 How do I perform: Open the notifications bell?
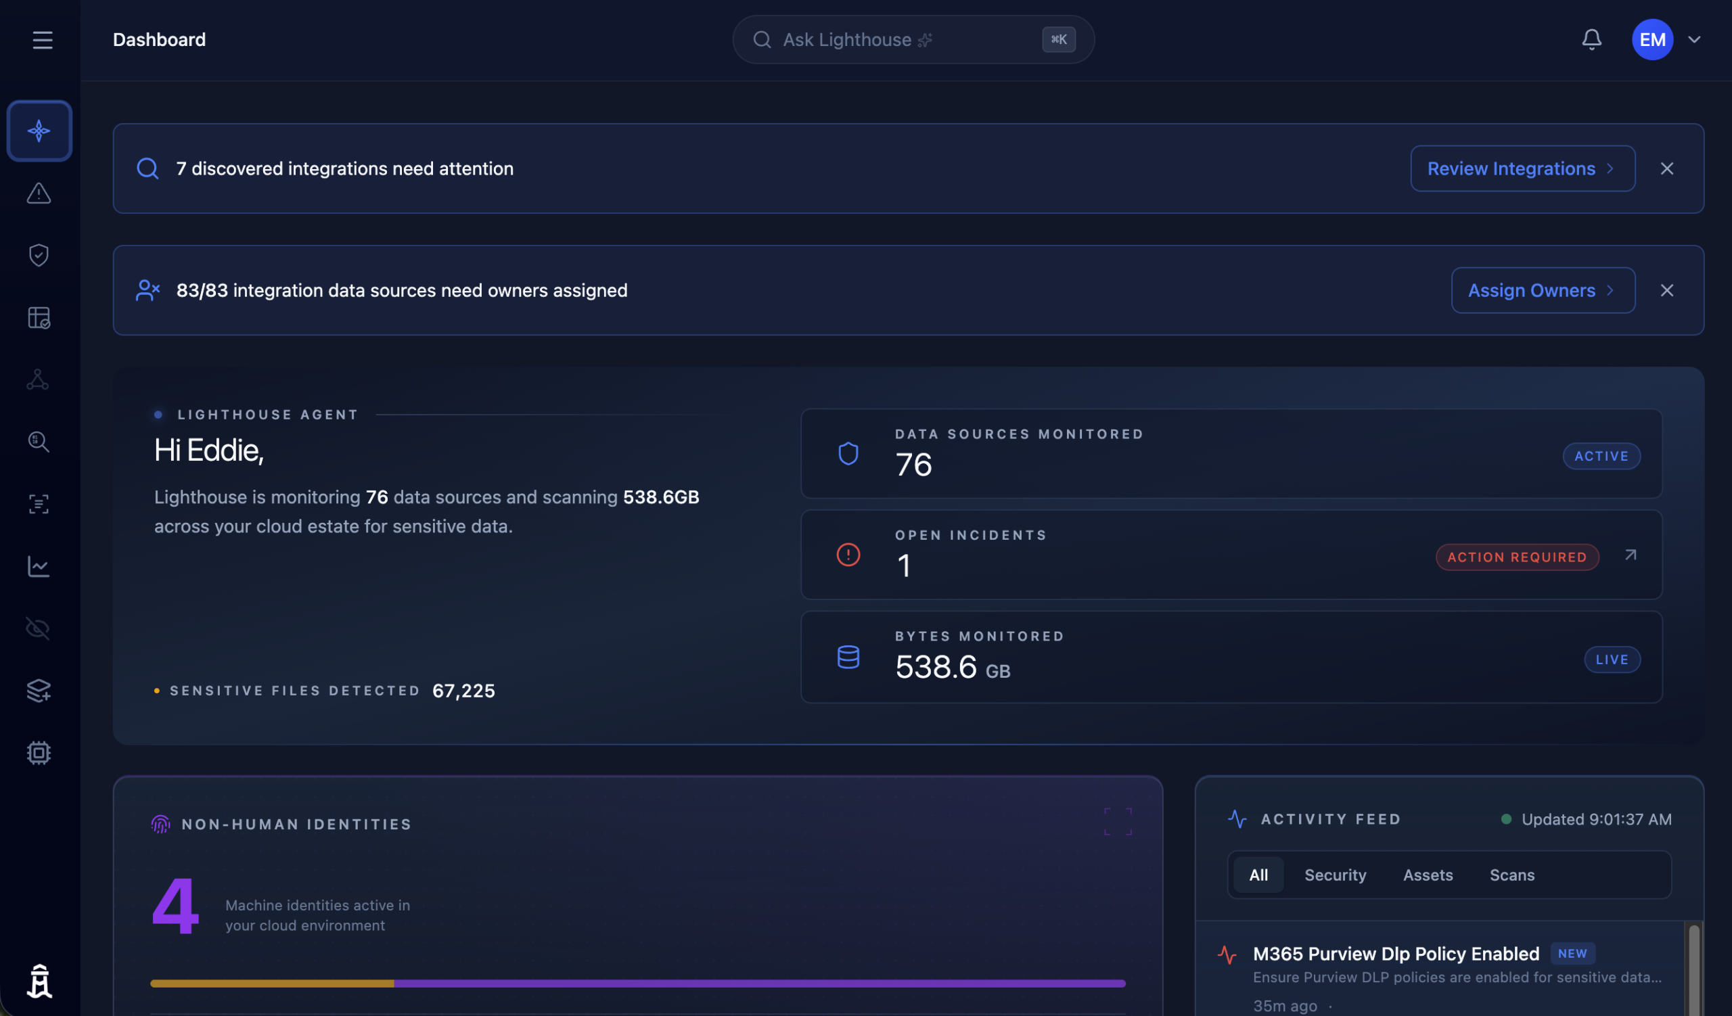pos(1592,39)
